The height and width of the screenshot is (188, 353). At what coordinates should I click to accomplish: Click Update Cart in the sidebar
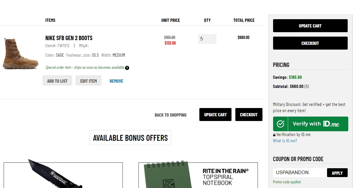pyautogui.click(x=310, y=26)
